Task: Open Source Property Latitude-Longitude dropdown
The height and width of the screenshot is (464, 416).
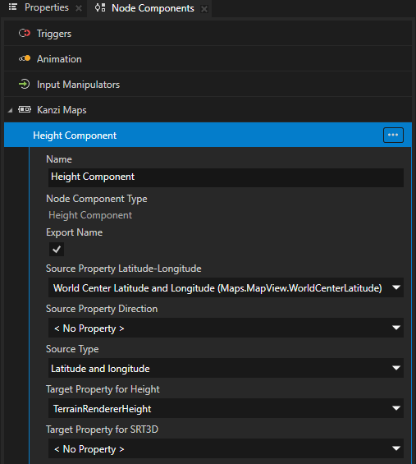Action: pos(226,287)
